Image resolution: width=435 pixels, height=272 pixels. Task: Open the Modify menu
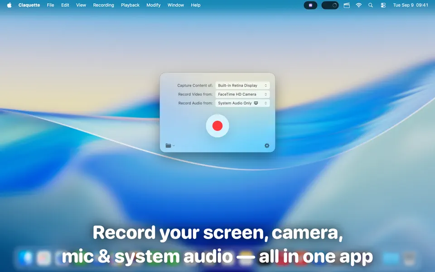pyautogui.click(x=153, y=5)
